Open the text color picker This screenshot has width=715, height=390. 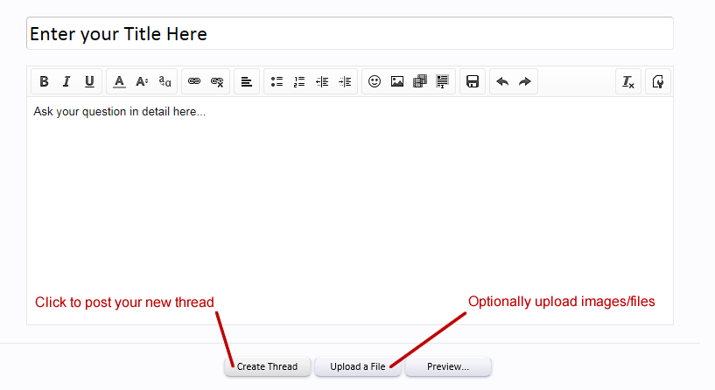[x=119, y=81]
